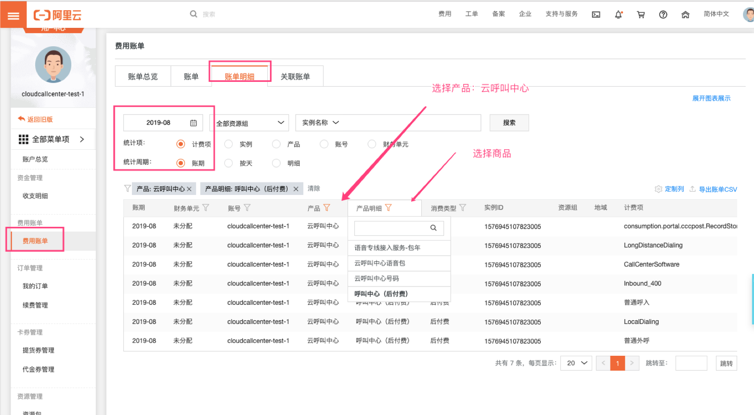Viewport: 754px width, 415px height.
Task: Remove the 产品明细: 呼叫中心 (后付费) filter tag
Action: pos(296,189)
